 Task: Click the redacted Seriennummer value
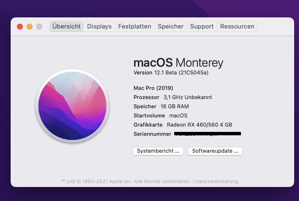pos(208,134)
